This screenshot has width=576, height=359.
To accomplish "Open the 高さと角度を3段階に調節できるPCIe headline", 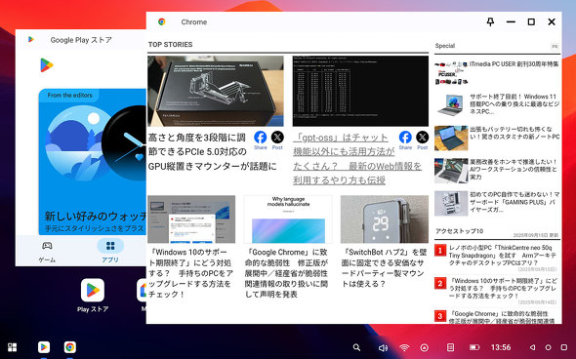I will point(212,151).
